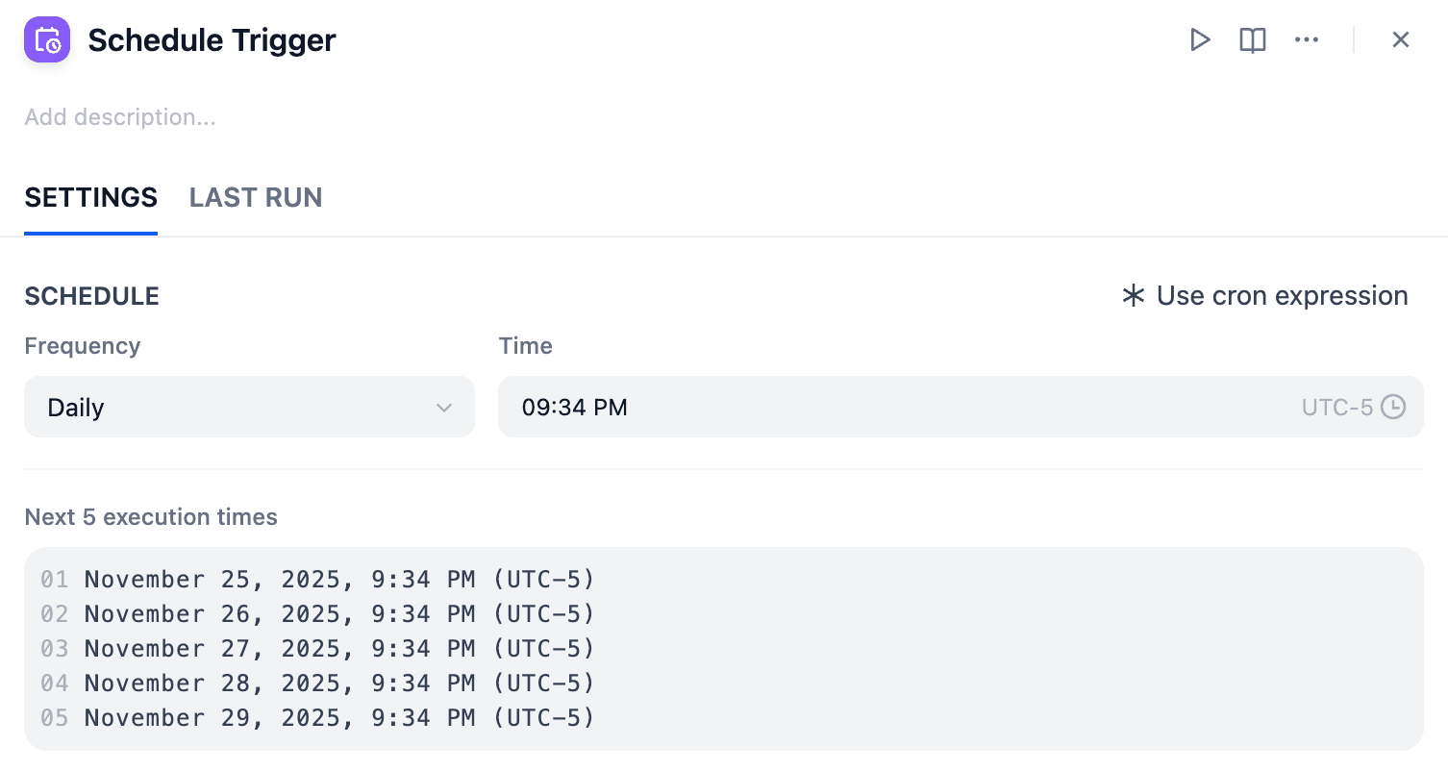Expand the Frequency dropdown showing Daily
1448x771 pixels.
(x=249, y=407)
